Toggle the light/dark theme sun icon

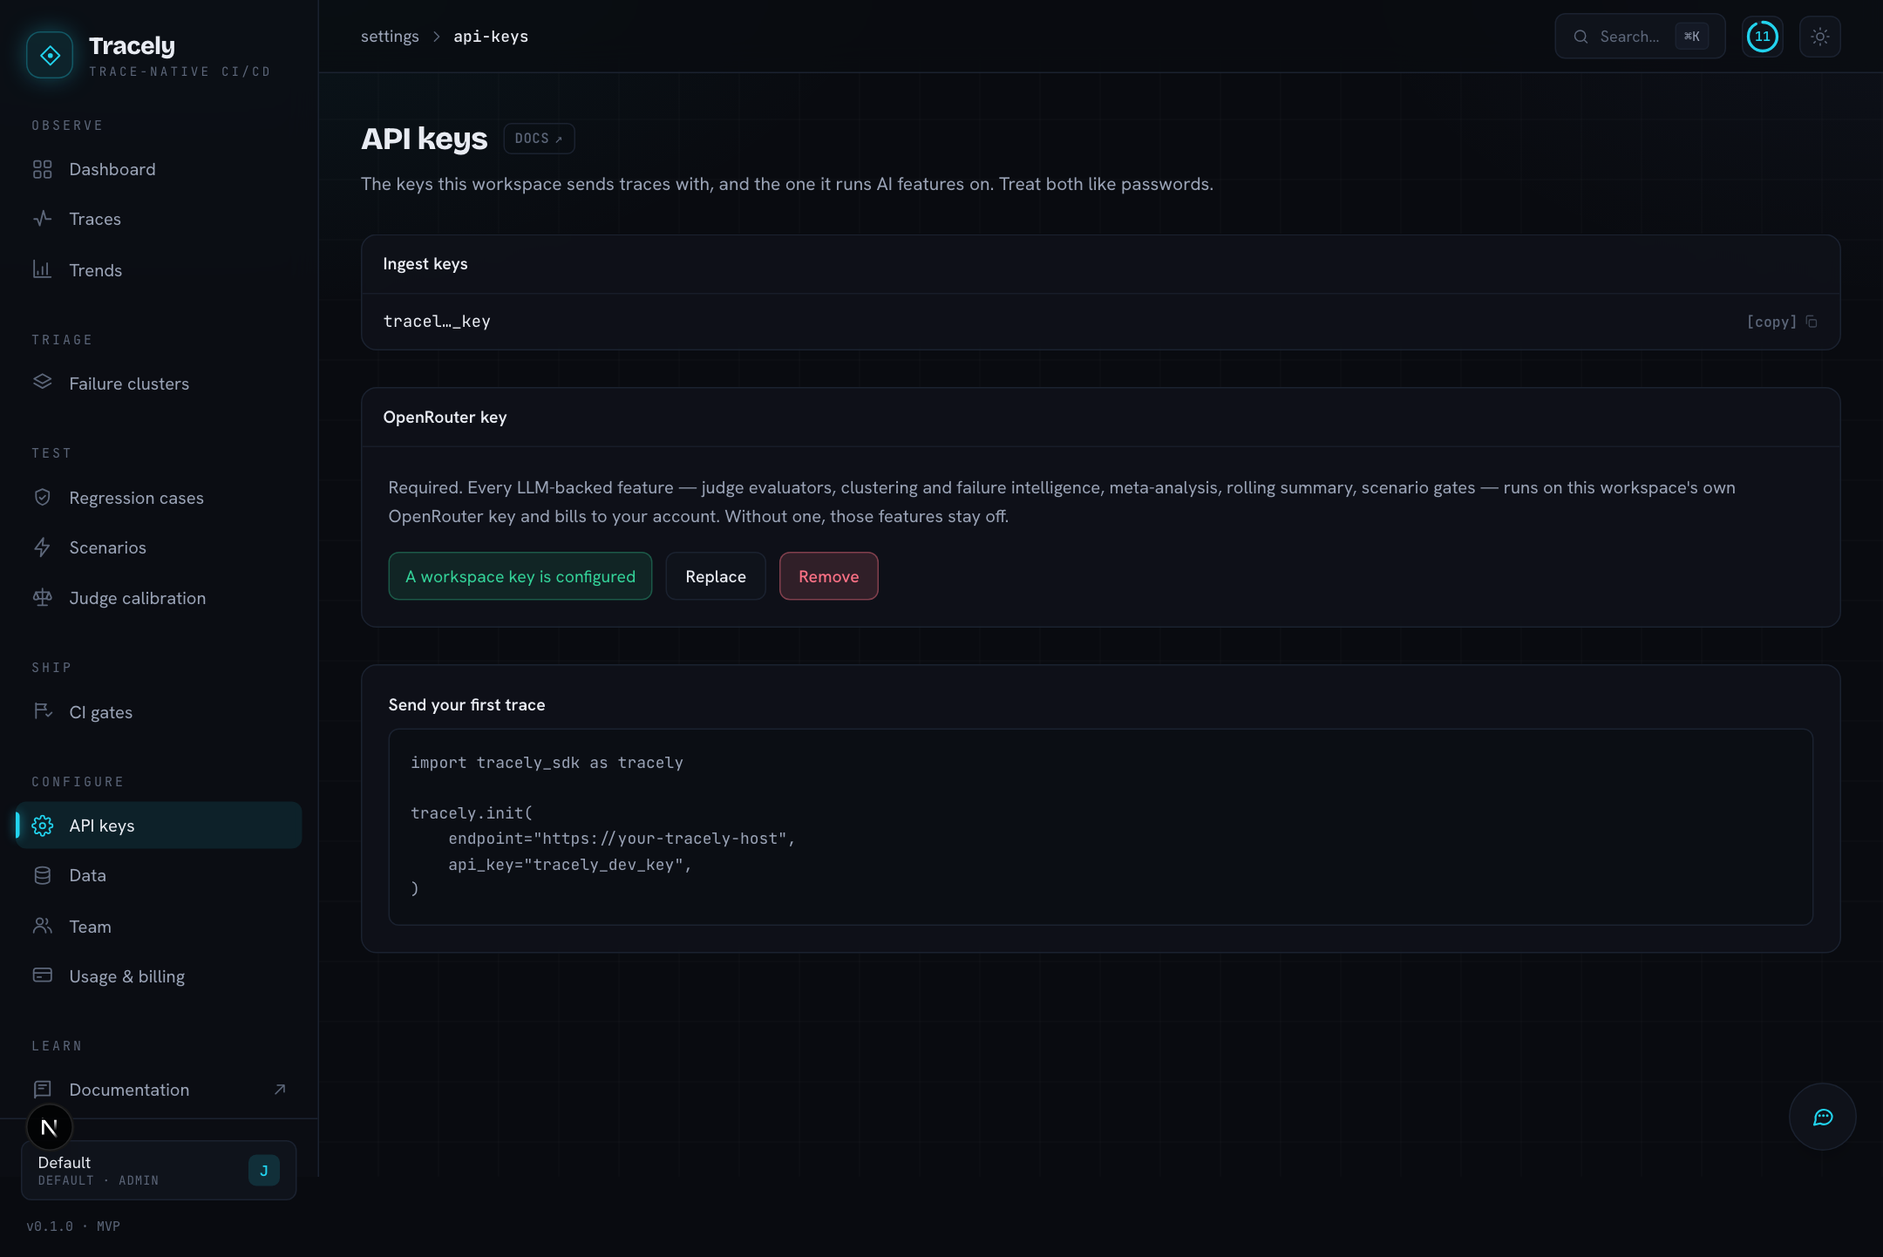[1820, 37]
